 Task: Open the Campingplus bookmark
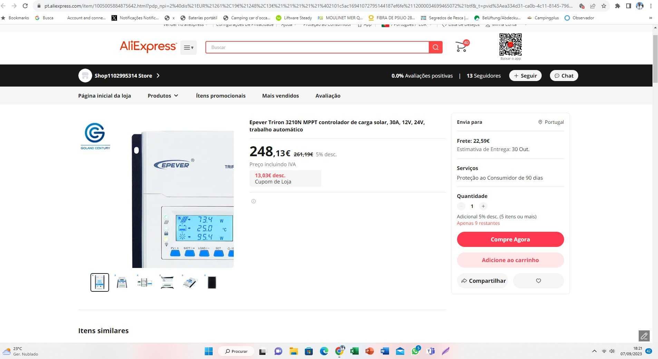543,18
